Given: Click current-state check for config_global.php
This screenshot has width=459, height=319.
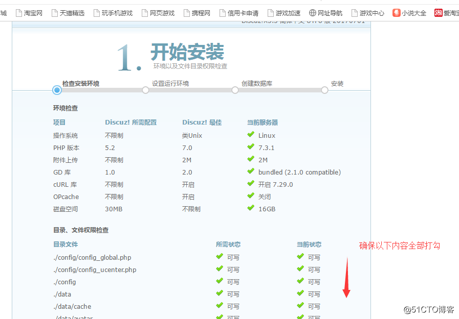Looking at the screenshot, I should (x=300, y=256).
